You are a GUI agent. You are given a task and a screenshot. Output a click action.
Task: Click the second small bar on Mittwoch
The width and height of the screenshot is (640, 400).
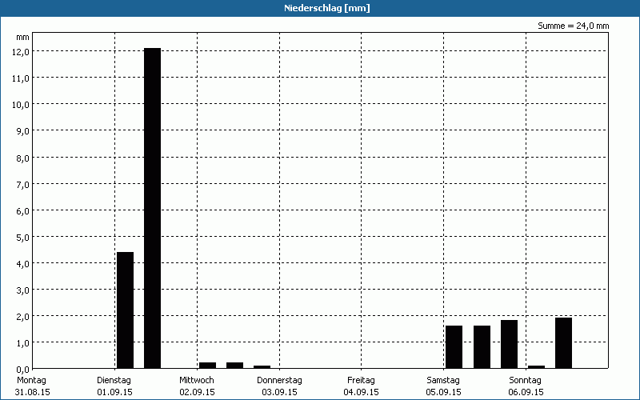tap(234, 366)
